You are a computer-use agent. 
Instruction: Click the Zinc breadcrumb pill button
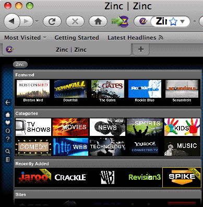pos(20,64)
